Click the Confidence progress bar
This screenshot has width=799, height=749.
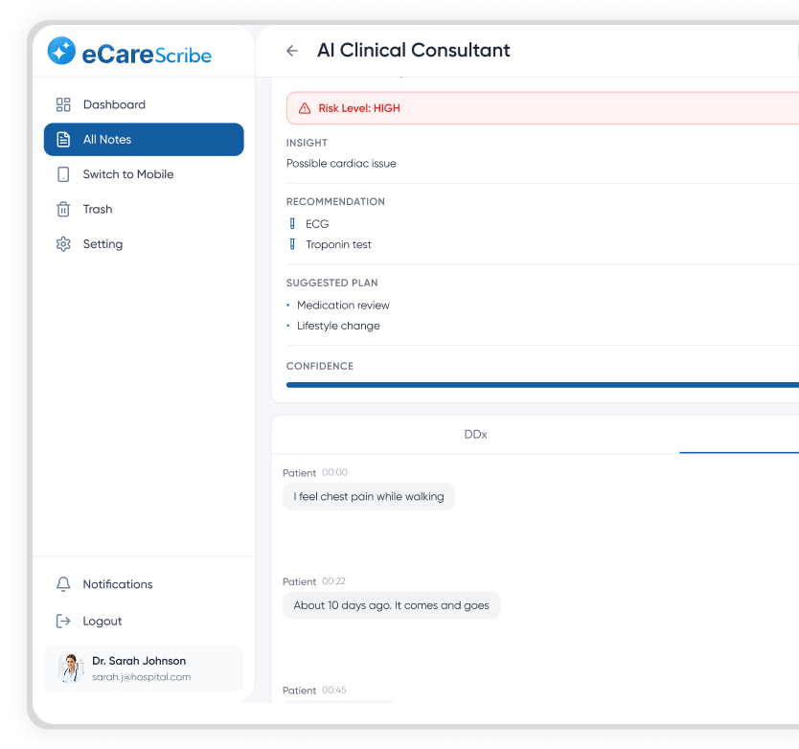coord(542,385)
